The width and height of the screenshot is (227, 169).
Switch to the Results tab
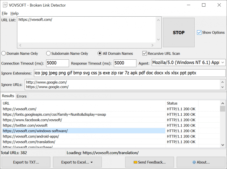pyautogui.click(x=8, y=96)
